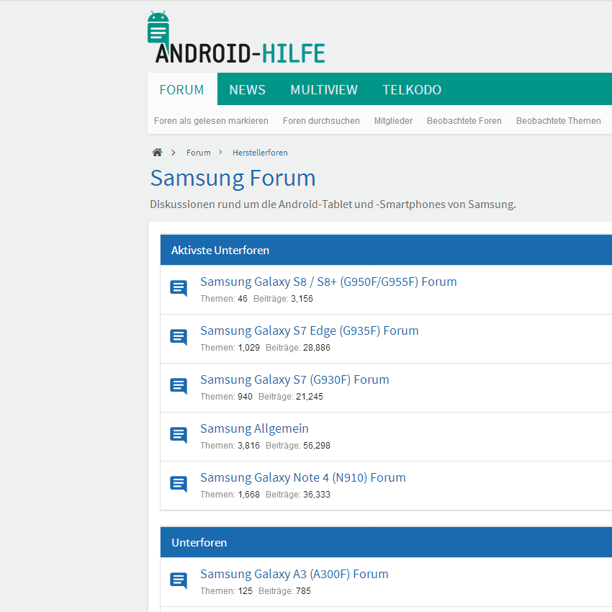Switch to the NEWS tab
Image resolution: width=612 pixels, height=612 pixels.
coord(247,89)
